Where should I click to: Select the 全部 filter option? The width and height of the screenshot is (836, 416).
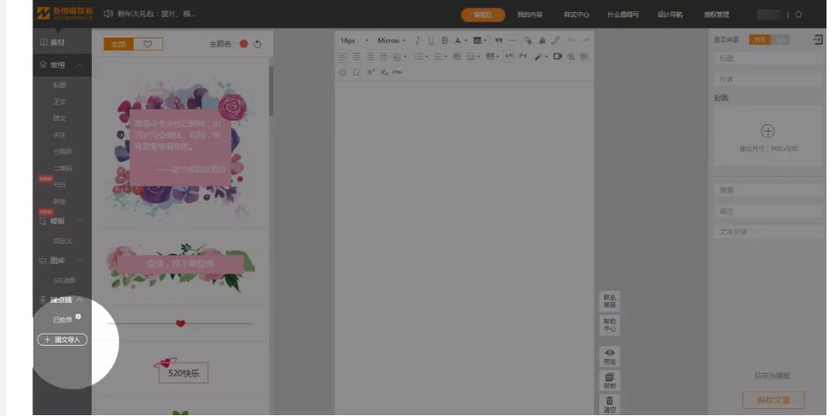pos(118,44)
